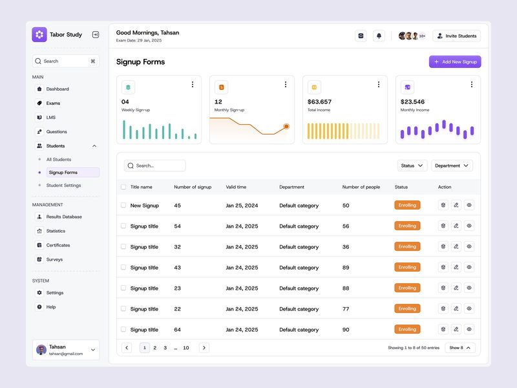
Task: Check the row with 54 signups
Action: click(123, 226)
